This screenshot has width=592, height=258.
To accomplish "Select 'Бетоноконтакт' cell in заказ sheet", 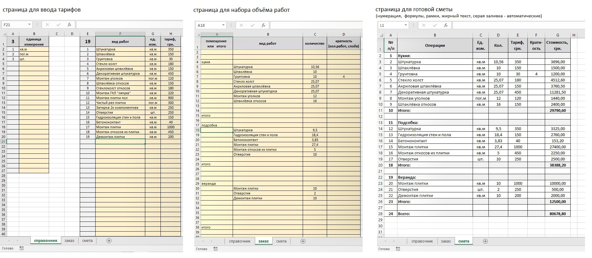I will pyautogui.click(x=268, y=140).
